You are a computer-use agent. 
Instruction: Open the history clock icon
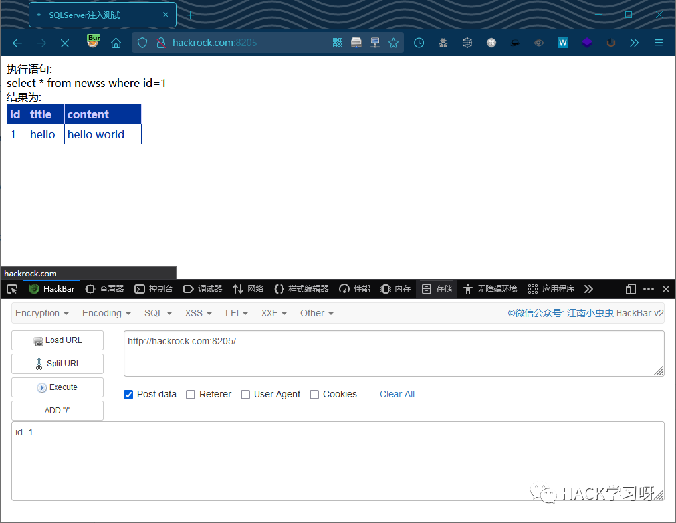(x=419, y=43)
